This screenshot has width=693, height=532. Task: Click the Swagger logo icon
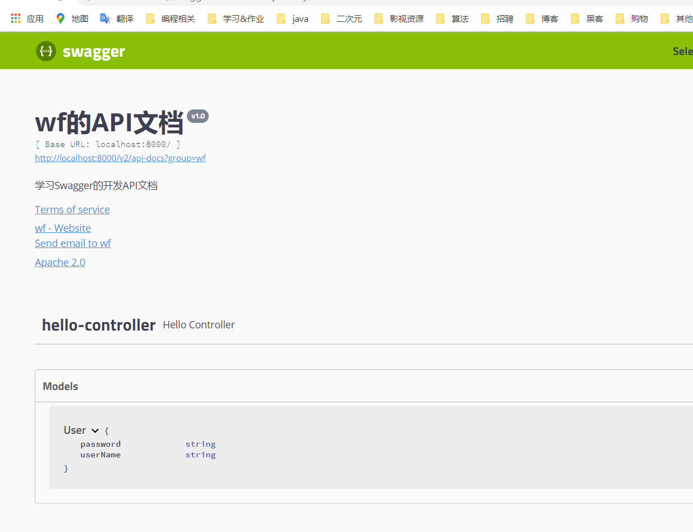(46, 51)
